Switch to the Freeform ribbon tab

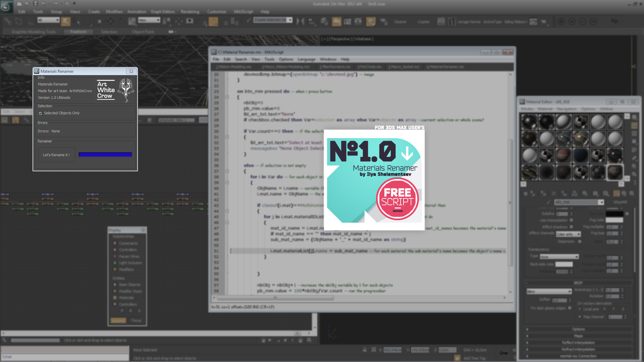(78, 32)
